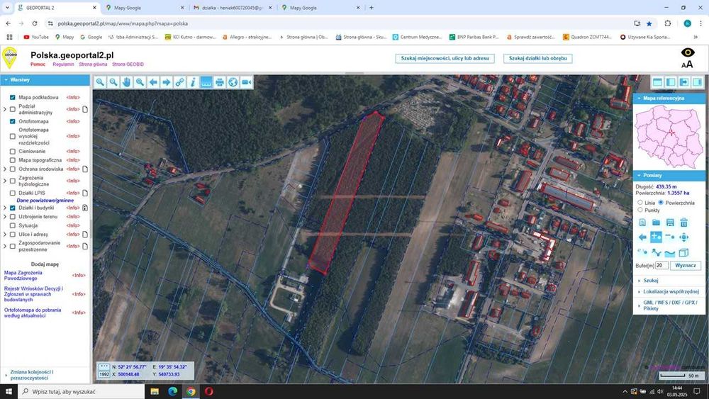The height and width of the screenshot is (399, 709).
Task: Uncheck Działki i budynki layer
Action: point(12,208)
